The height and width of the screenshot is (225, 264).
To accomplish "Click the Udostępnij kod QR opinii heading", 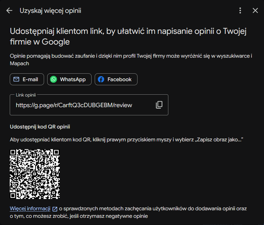I will click(40, 127).
